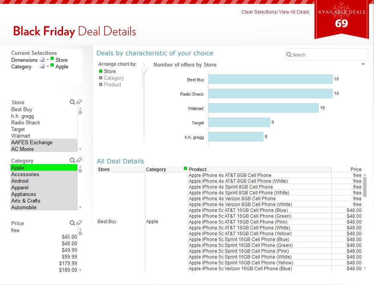The image size is (374, 285).
Task: Select Android in the Category list
Action: 44,181
